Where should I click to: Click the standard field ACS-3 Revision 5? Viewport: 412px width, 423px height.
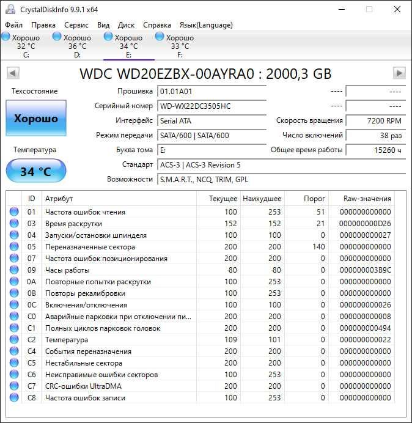tap(281, 164)
